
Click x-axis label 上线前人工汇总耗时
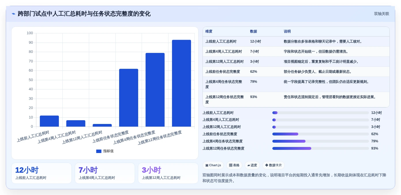(x=33, y=136)
